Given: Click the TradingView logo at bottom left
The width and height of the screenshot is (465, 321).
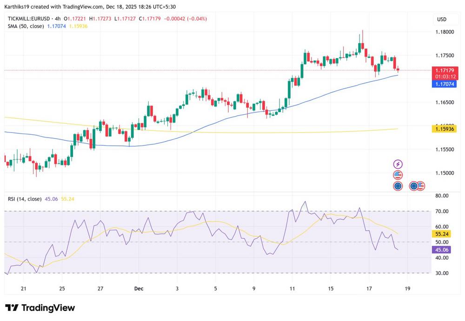Looking at the screenshot, I should 40,308.
